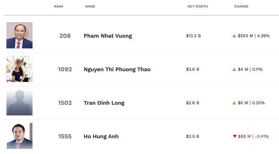Click the placeholder silhouette of Tran Dinh Long
Screen dimensions: 279x154
pos(20,102)
